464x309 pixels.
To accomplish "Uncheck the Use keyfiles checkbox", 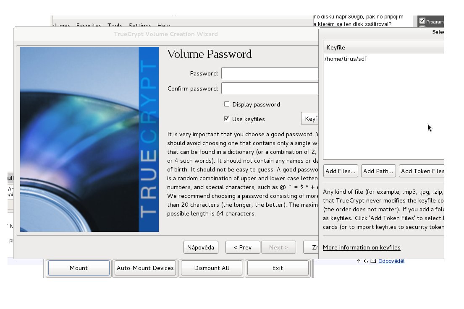I will [x=227, y=119].
